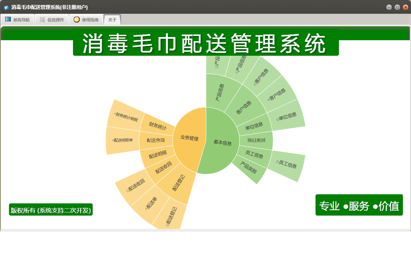Open the 配送查询 segment

click(156, 140)
